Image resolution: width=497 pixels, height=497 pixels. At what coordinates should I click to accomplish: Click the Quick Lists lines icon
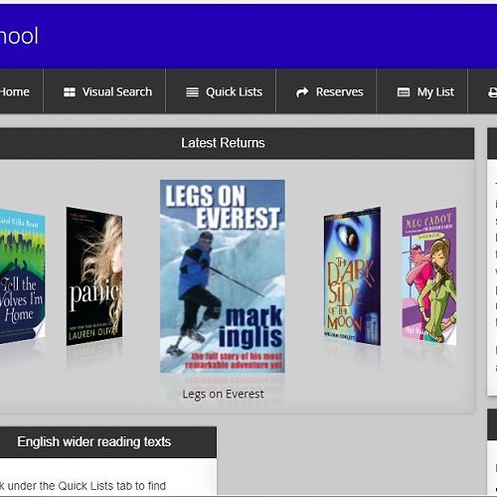click(192, 92)
